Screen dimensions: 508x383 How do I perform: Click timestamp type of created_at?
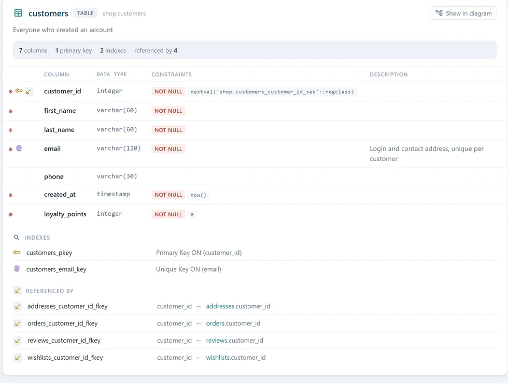coord(113,194)
